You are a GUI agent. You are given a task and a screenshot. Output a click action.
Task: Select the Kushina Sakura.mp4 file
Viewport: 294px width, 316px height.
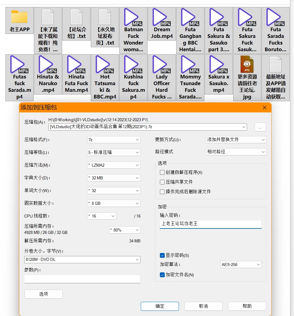tap(133, 78)
